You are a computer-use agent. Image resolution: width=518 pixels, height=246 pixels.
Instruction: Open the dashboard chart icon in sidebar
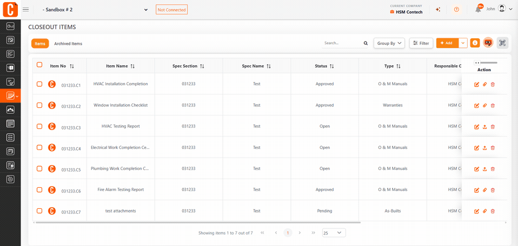(x=10, y=26)
